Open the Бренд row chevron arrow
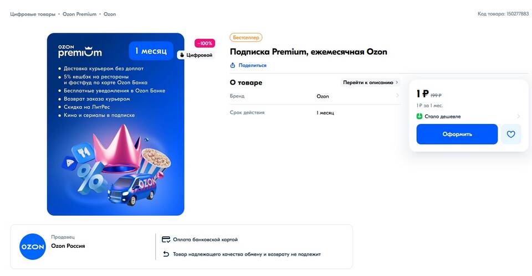The width and height of the screenshot is (532, 276). (397, 96)
